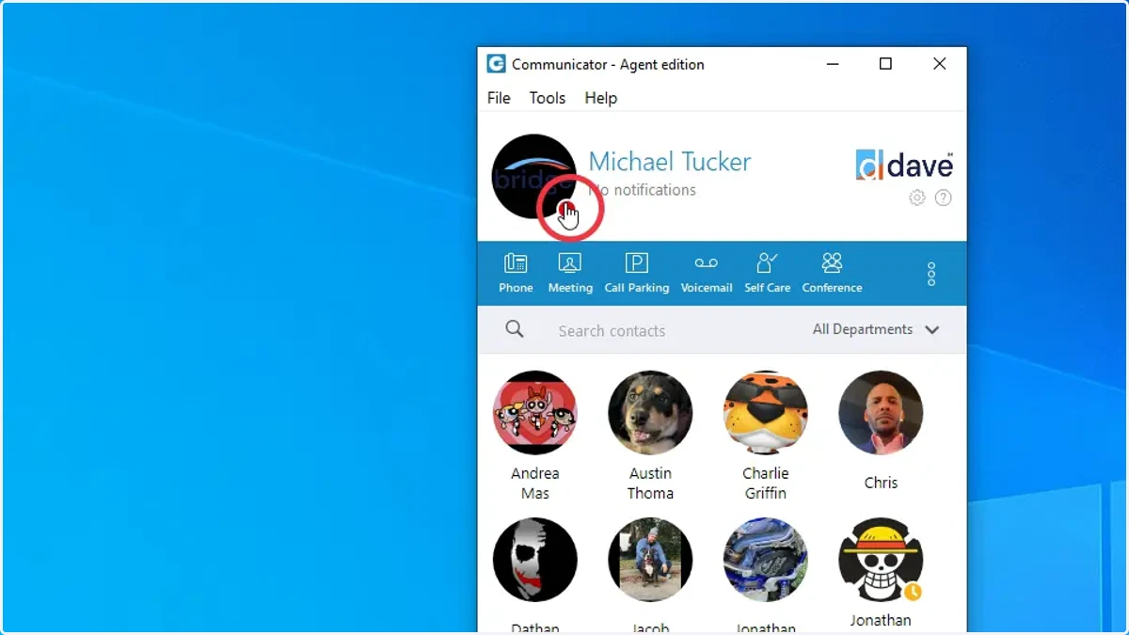Viewport: 1129px width, 635px height.
Task: Click the 'Chris' name label
Action: (x=881, y=483)
